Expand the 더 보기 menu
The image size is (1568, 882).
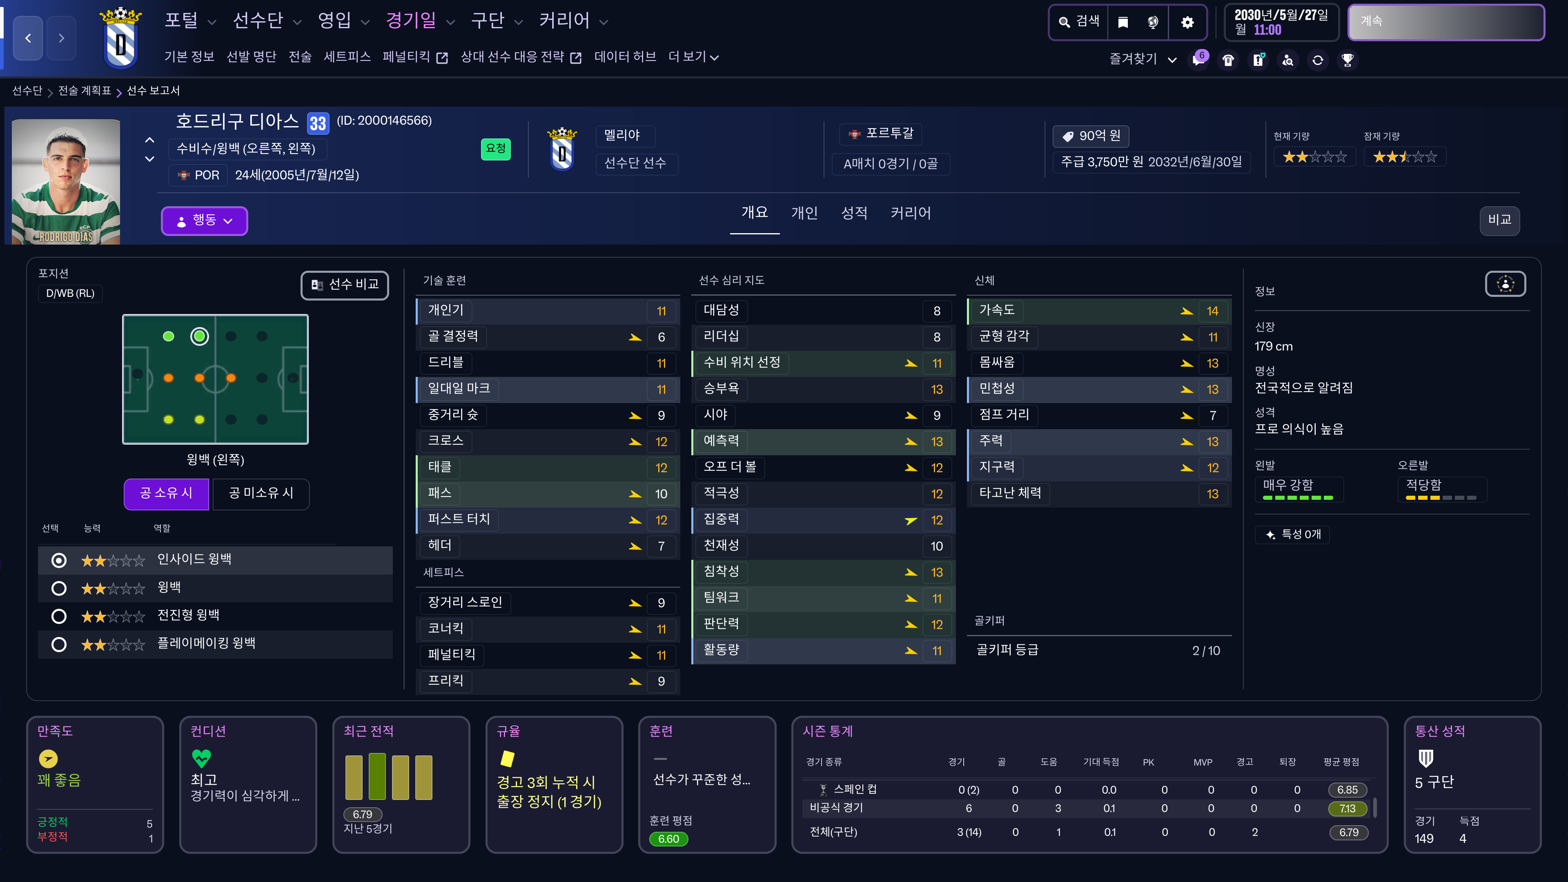point(693,57)
